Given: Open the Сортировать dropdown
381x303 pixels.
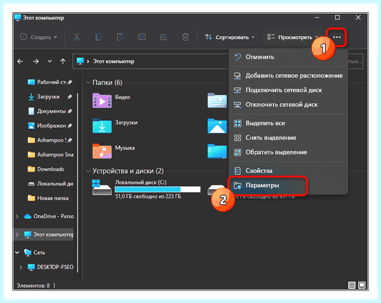Looking at the screenshot, I should pos(230,37).
